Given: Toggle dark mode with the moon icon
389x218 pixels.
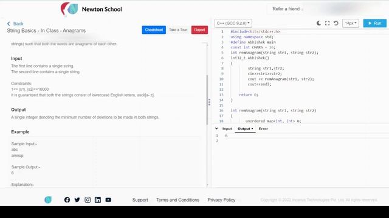Looking at the screenshot, I should tap(318, 23).
